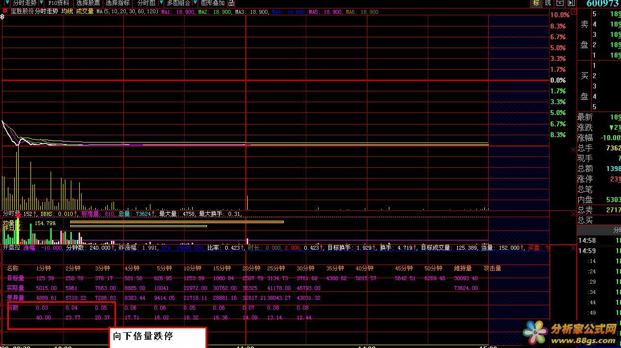Click stock code 600973
621x348 pixels.
(x=603, y=3)
